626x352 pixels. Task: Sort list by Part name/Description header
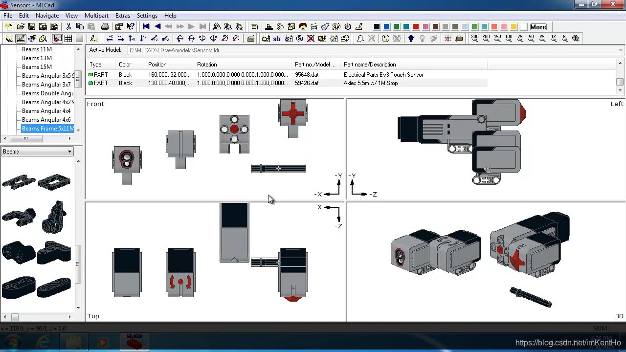[414, 65]
